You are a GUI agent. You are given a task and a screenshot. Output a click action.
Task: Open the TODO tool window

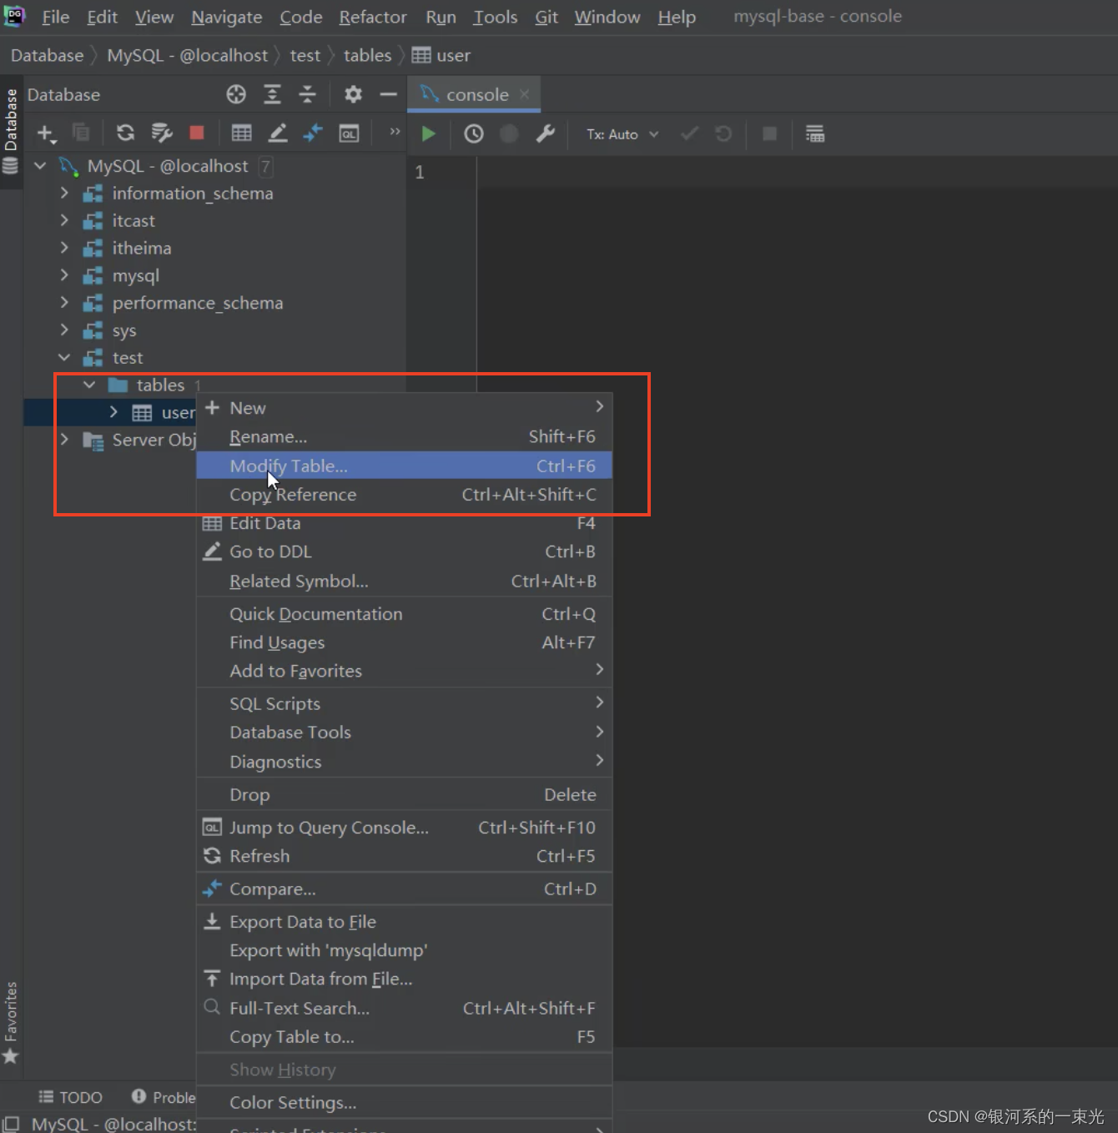pyautogui.click(x=71, y=1097)
